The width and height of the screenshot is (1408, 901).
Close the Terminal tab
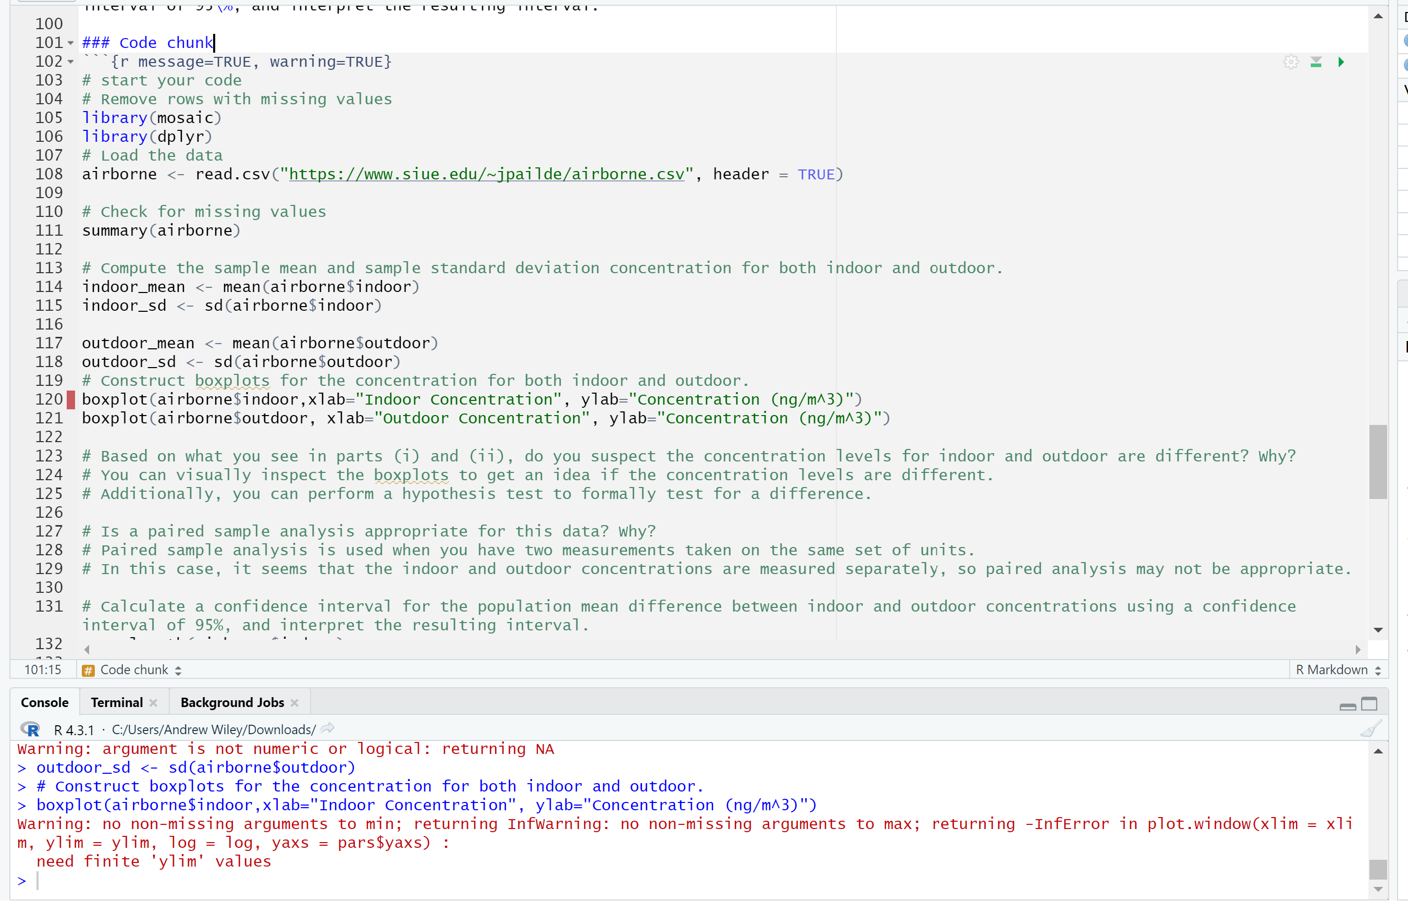tap(153, 703)
